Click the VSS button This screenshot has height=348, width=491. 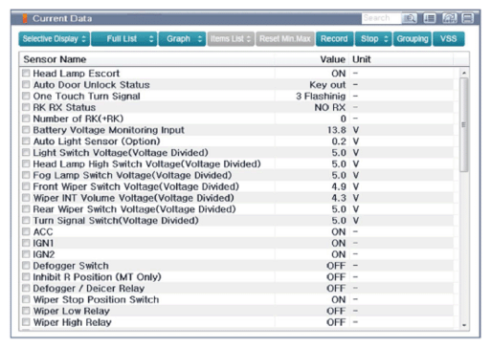point(449,39)
